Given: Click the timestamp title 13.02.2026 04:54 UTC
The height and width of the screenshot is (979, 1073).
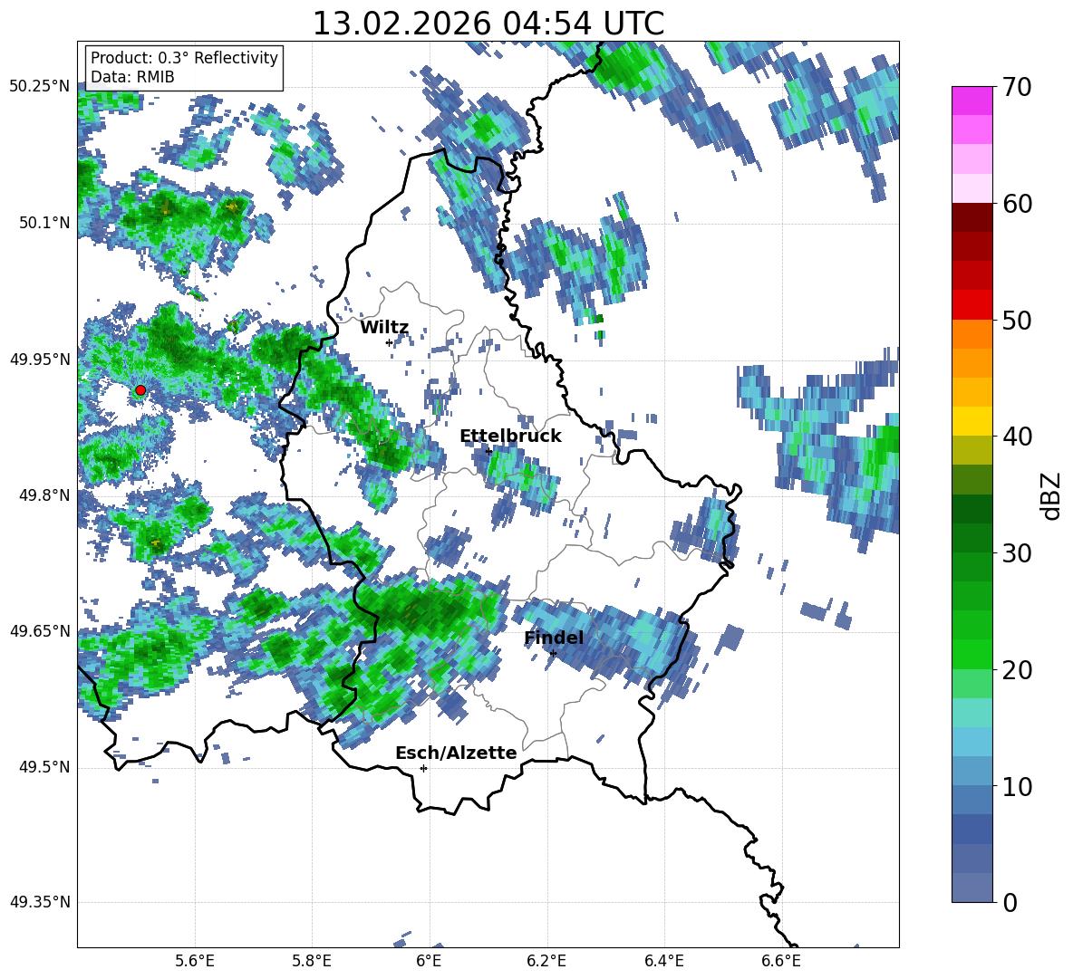Looking at the screenshot, I should 488,24.
